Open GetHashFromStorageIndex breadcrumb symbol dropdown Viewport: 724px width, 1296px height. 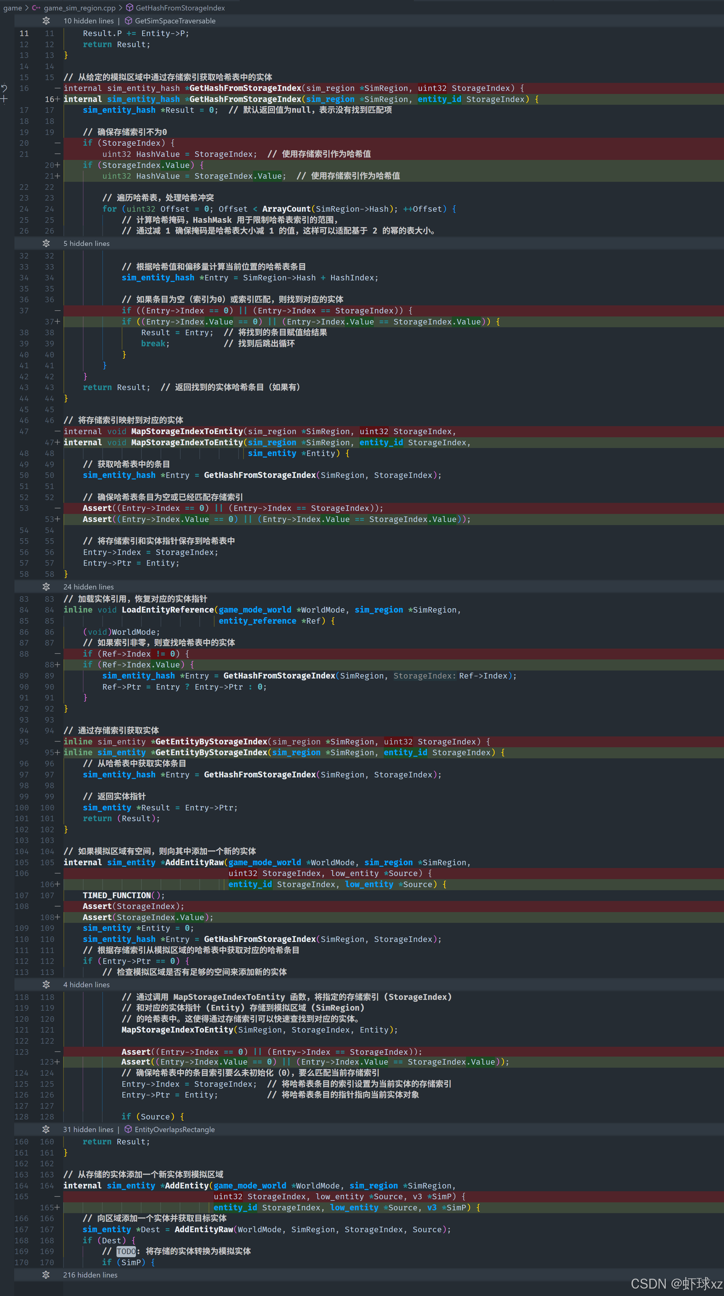[x=180, y=7]
